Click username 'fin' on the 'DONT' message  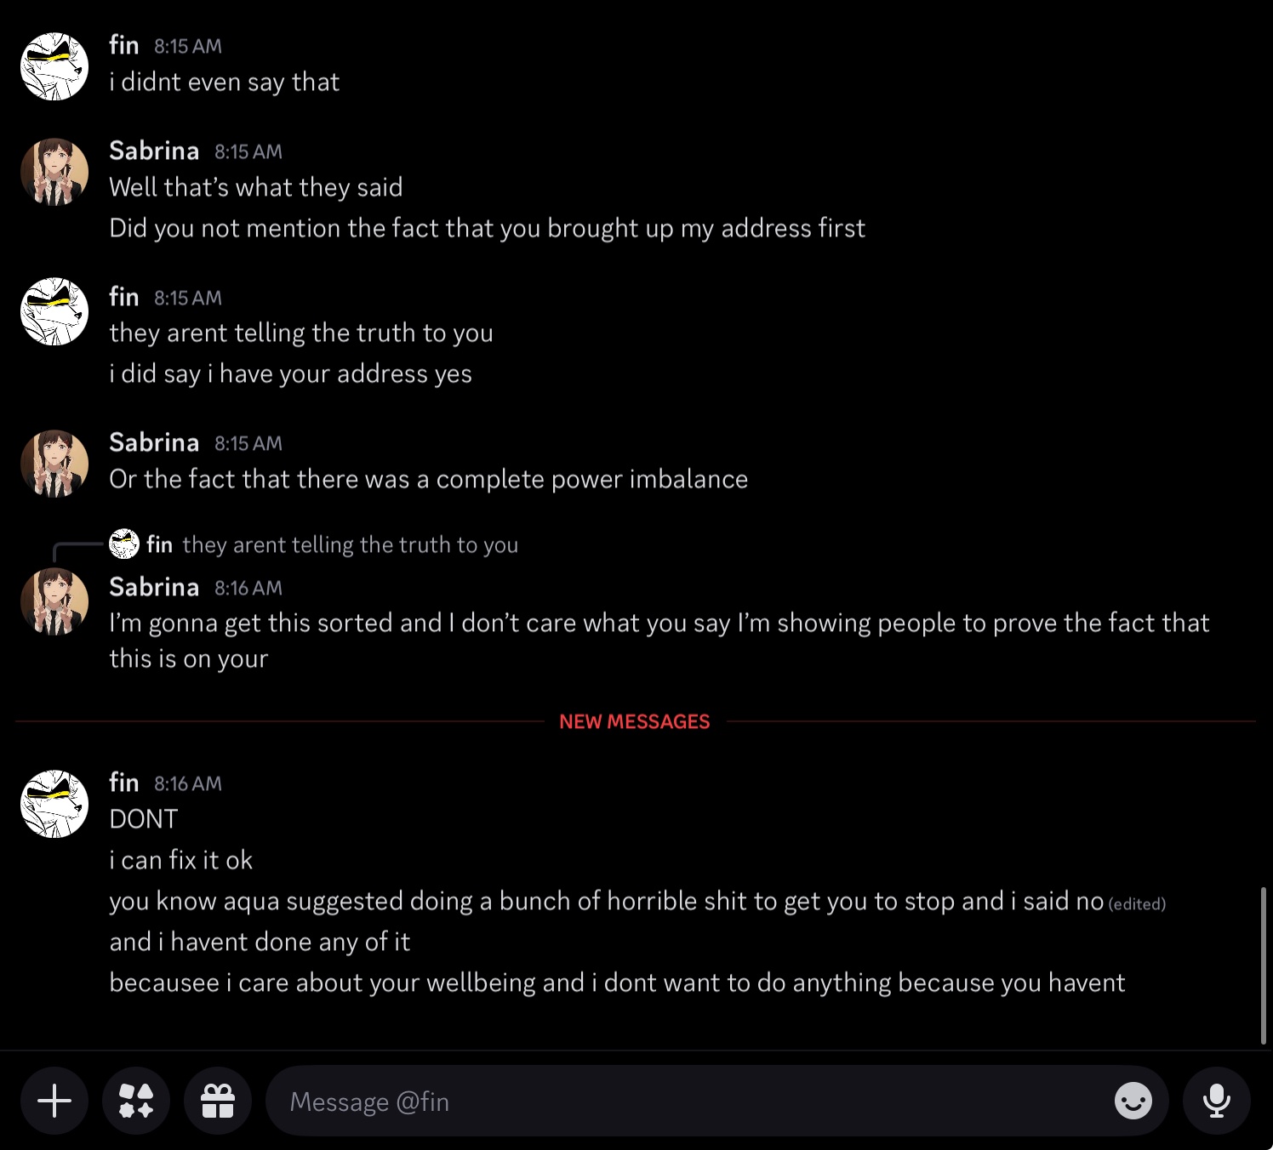(124, 783)
